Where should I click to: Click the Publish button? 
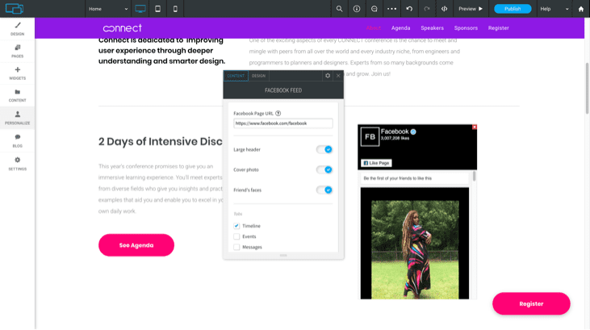tap(513, 9)
